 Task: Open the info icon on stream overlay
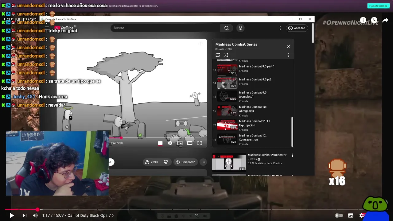click(363, 20)
